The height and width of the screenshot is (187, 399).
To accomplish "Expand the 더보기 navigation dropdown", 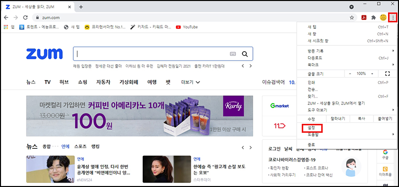I will [191, 82].
